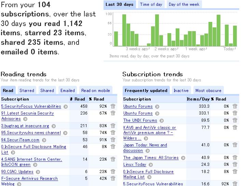Open The Japan Times: All Stories link
Image resolution: width=244 pixels, height=186 pixels.
click(x=151, y=158)
